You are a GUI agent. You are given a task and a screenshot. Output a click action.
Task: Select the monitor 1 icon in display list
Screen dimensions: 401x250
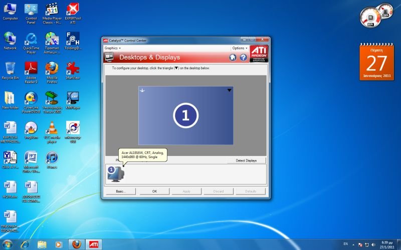point(116,174)
